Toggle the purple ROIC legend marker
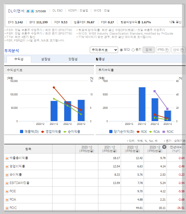The height and width of the screenshot is (214, 186). tap(164, 132)
